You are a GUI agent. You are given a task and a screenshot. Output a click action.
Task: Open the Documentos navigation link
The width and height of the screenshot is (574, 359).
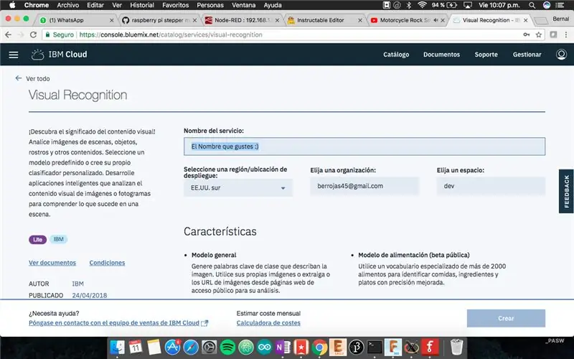(x=441, y=55)
